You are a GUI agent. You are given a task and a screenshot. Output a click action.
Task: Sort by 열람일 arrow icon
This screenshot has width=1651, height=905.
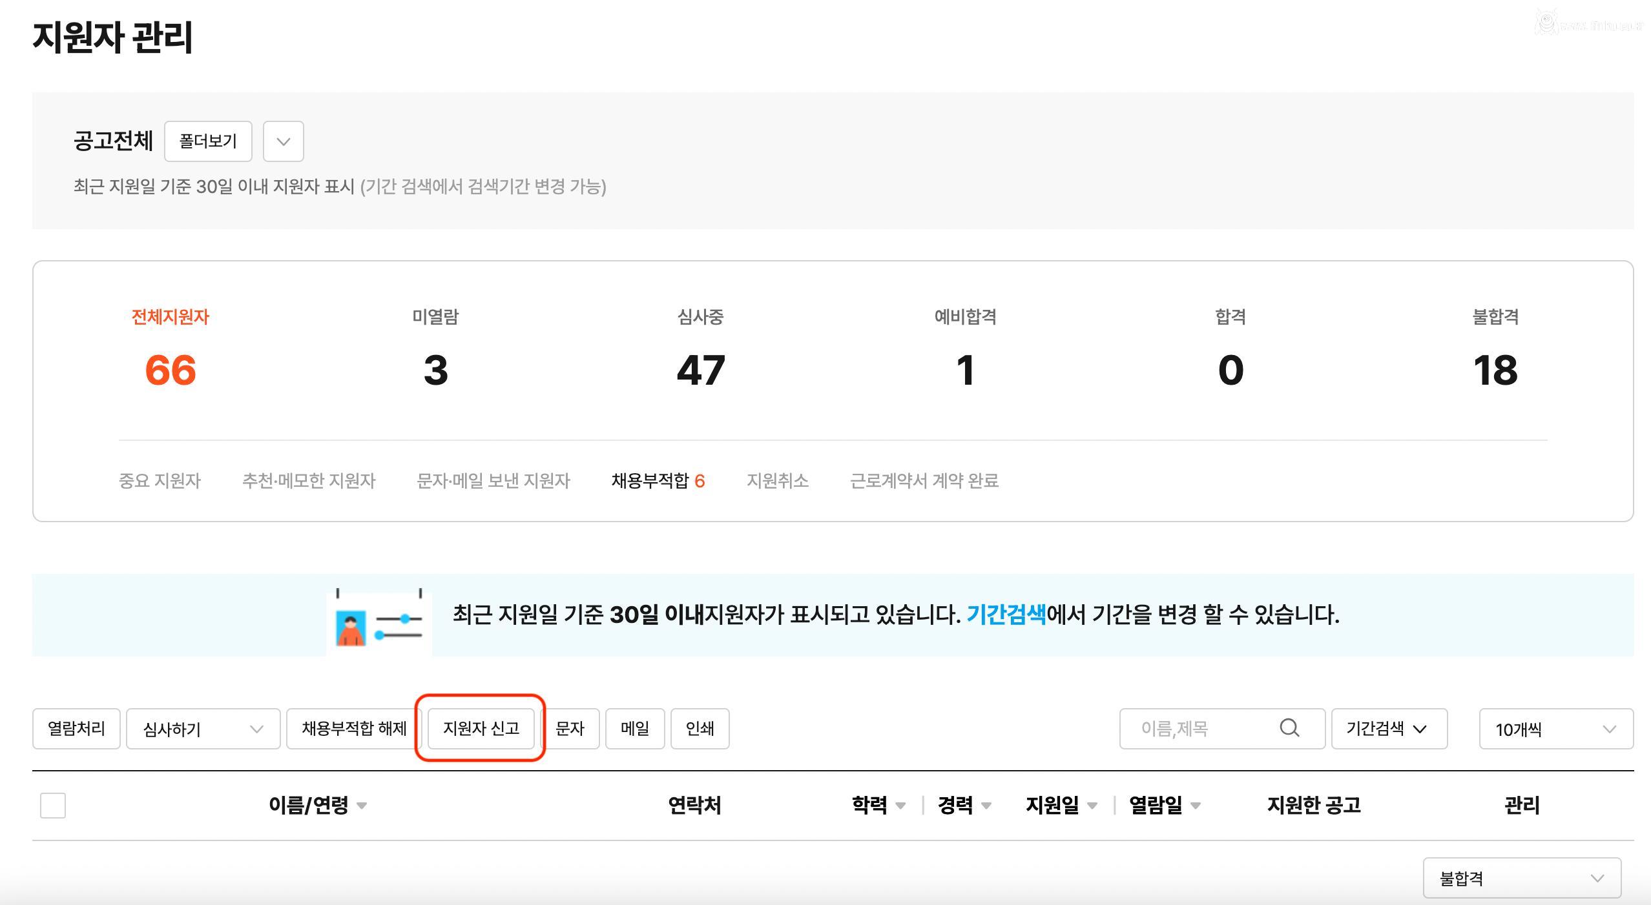[x=1195, y=806]
